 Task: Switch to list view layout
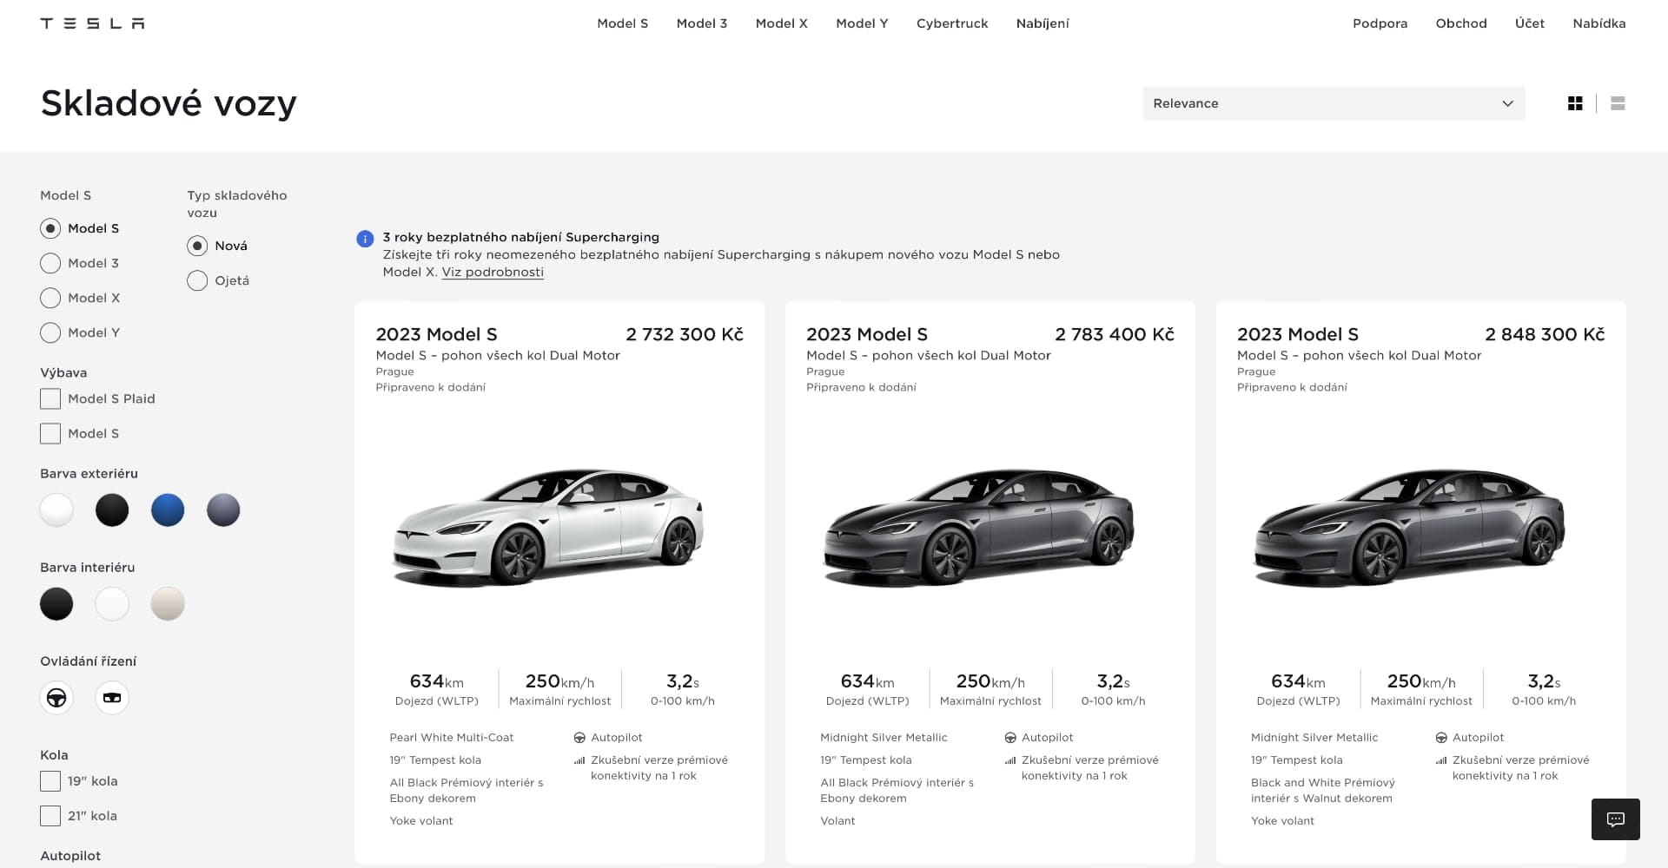click(1617, 103)
